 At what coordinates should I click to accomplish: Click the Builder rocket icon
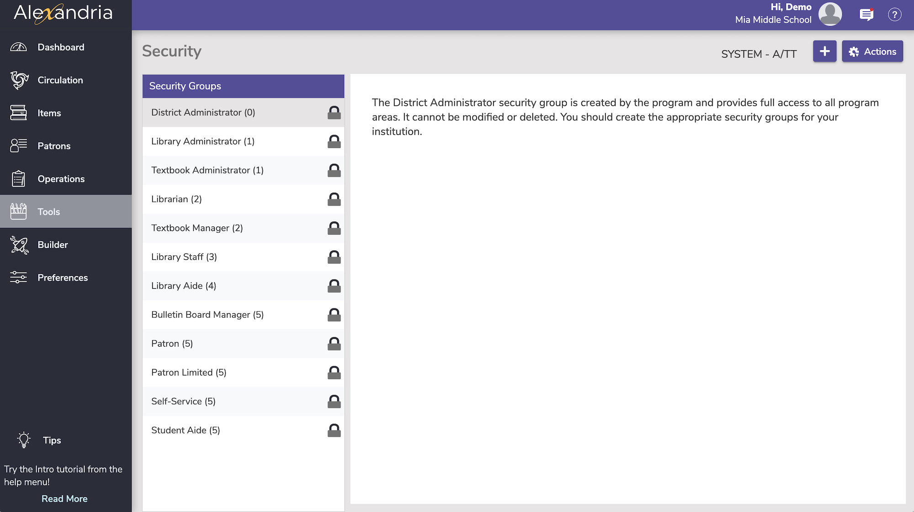click(19, 245)
